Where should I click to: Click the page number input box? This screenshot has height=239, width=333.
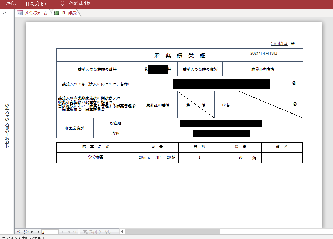pos(50,232)
